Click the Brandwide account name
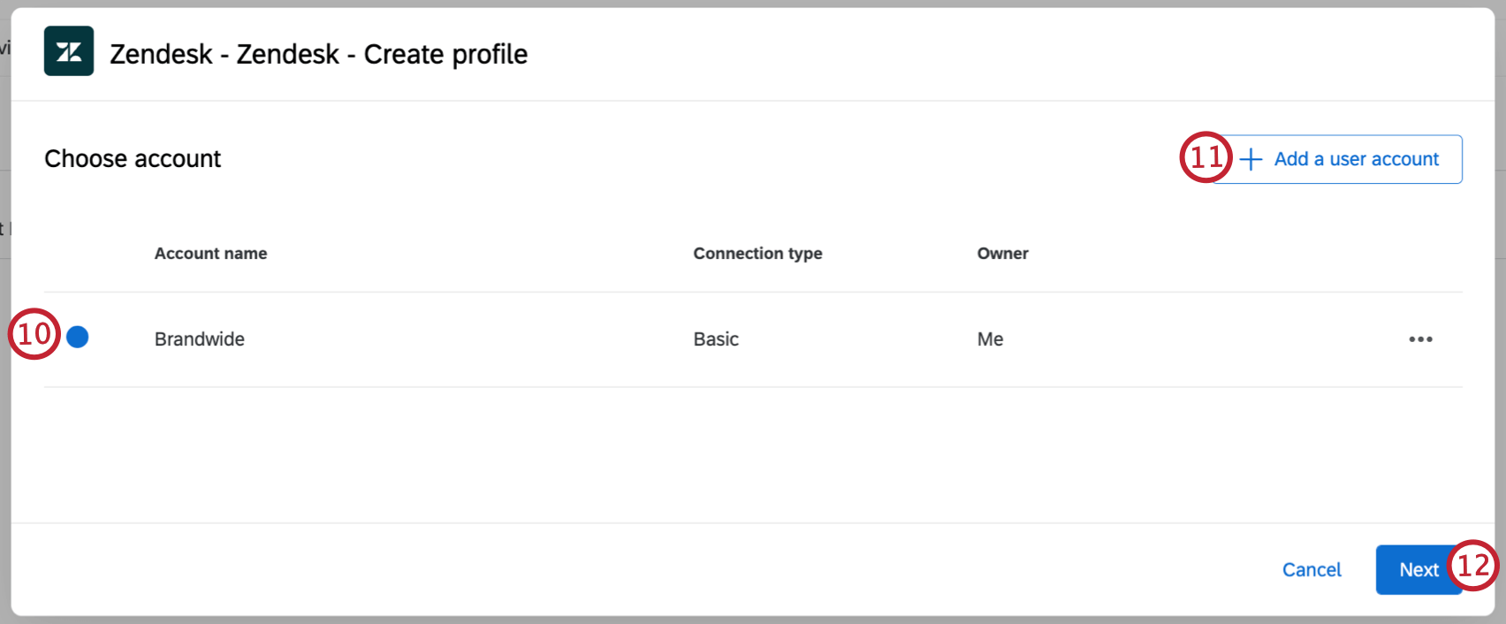Image resolution: width=1506 pixels, height=624 pixels. pos(200,339)
